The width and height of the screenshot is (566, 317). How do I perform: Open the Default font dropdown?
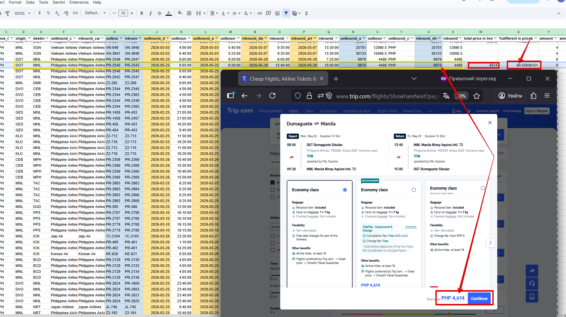click(x=95, y=13)
